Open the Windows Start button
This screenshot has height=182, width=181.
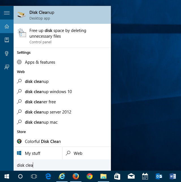pos(7,176)
